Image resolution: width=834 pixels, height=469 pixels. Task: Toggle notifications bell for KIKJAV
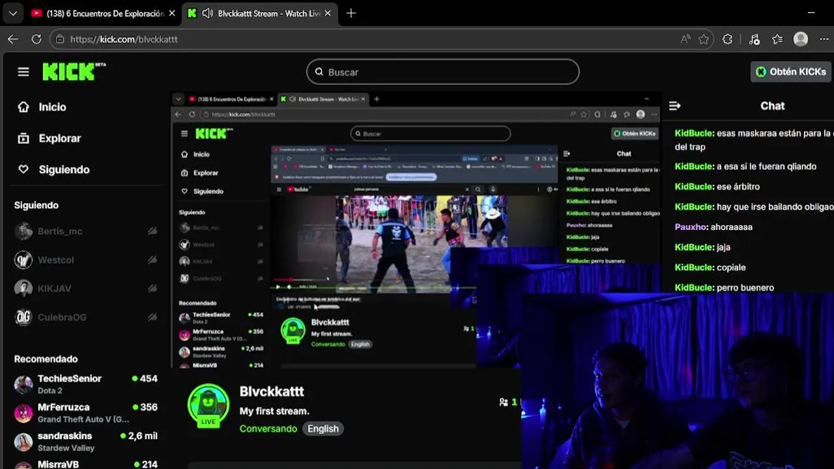click(152, 289)
